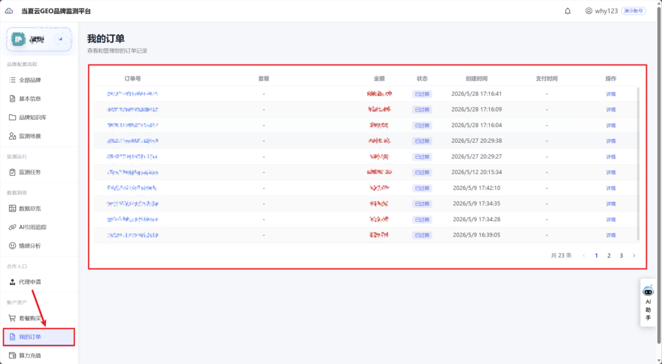662x364 pixels.
Task: Click the next page arrow
Action: 634,256
